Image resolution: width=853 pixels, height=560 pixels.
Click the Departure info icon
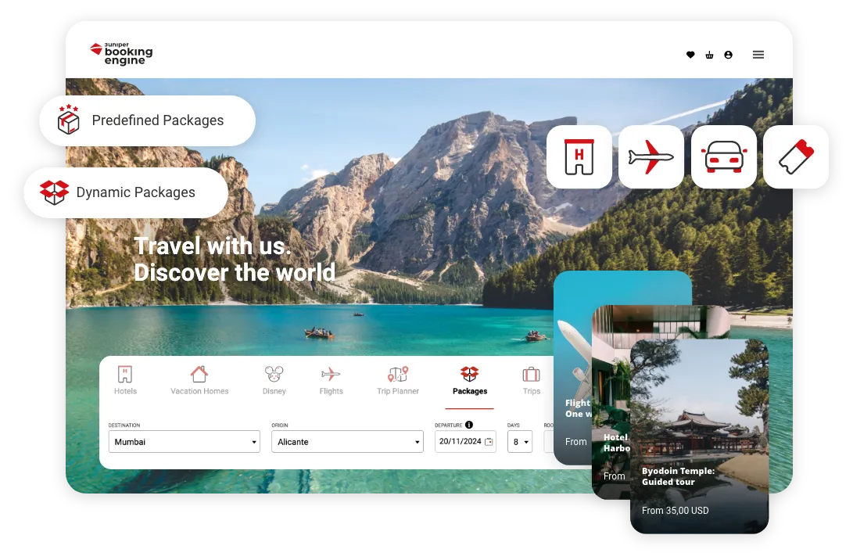click(x=469, y=425)
